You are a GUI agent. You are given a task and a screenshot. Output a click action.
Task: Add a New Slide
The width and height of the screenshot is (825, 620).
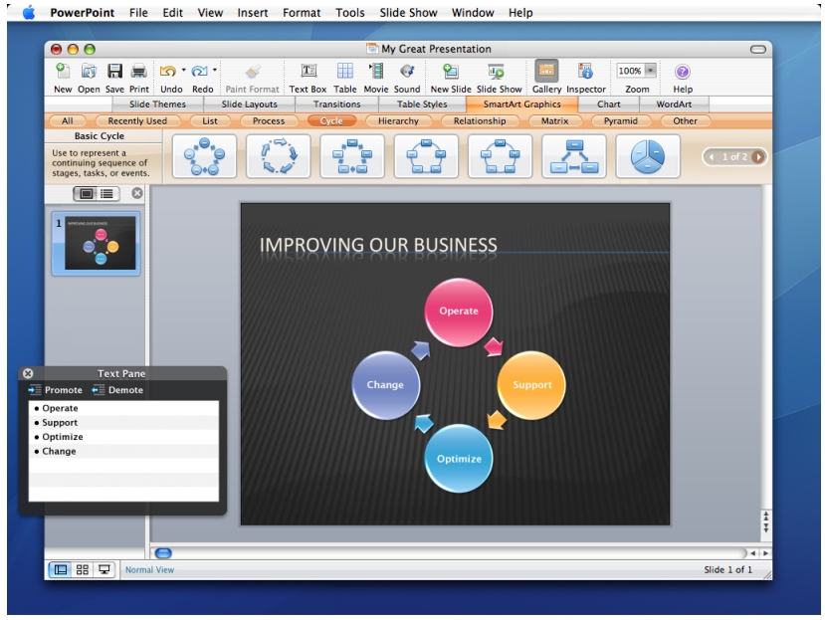coord(451,72)
